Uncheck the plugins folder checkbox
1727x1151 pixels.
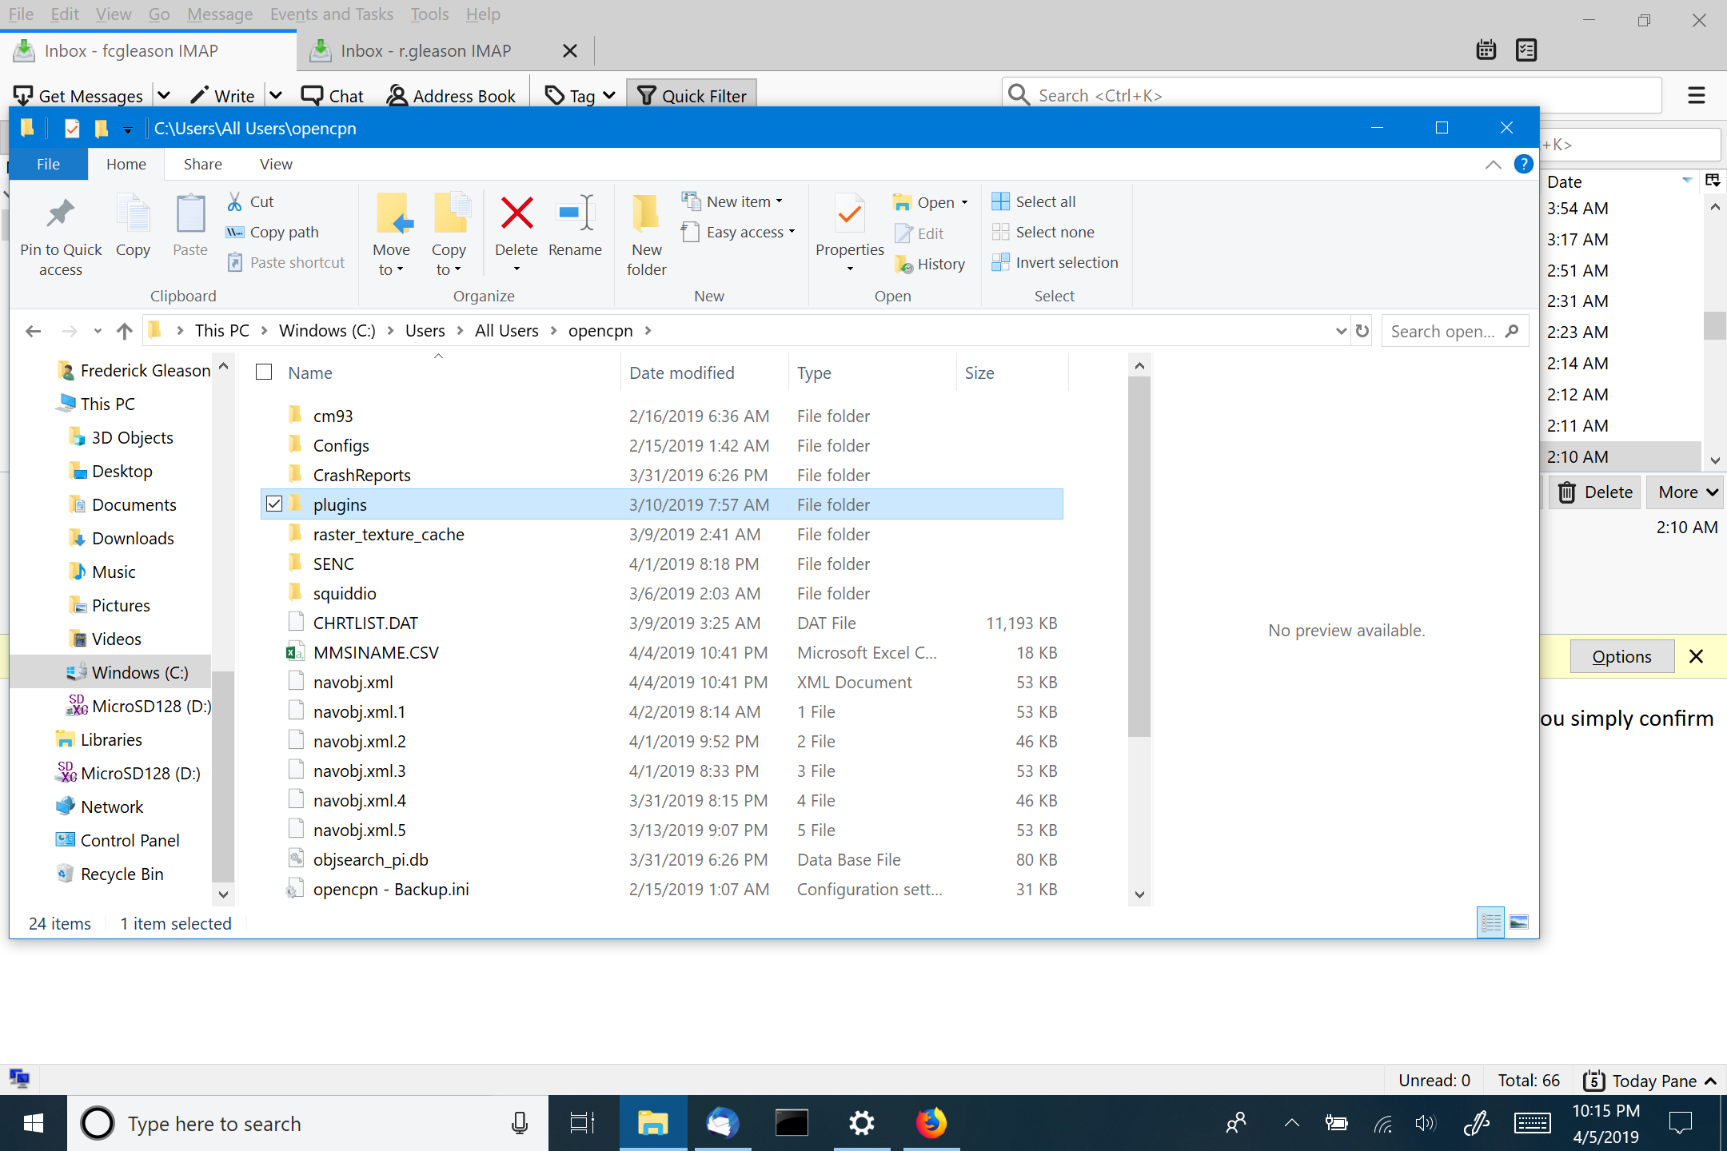(x=276, y=504)
